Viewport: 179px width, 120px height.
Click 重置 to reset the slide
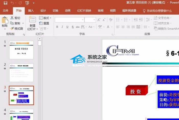coord(44,23)
